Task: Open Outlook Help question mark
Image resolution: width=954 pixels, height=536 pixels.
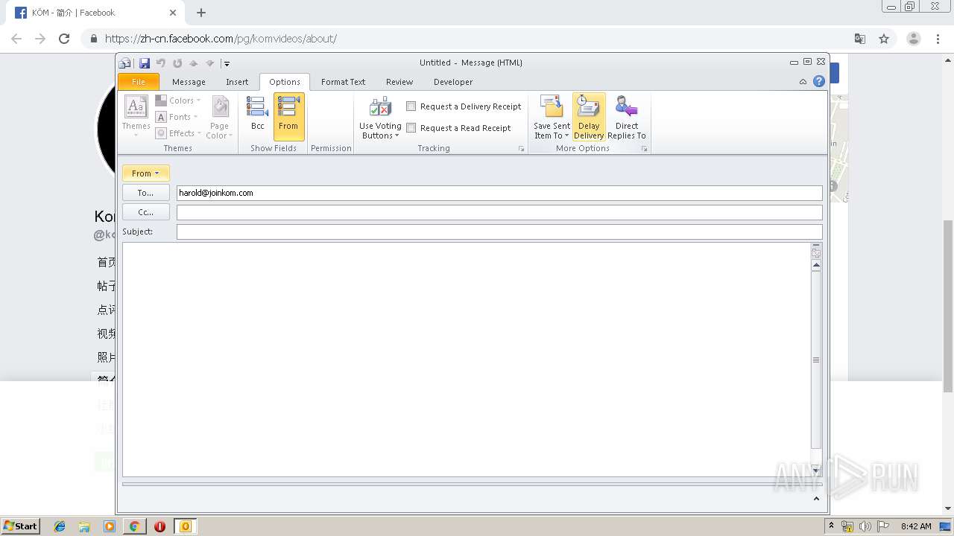Action: 819,82
